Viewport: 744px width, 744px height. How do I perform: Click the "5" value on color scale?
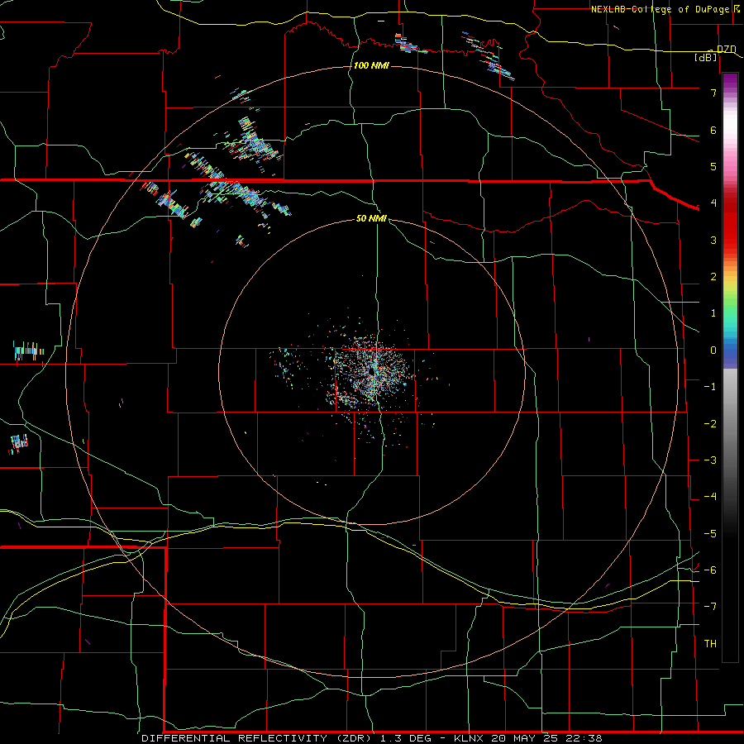(x=713, y=166)
